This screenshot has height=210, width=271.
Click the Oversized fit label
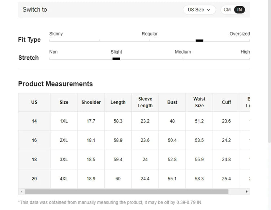pos(240,34)
